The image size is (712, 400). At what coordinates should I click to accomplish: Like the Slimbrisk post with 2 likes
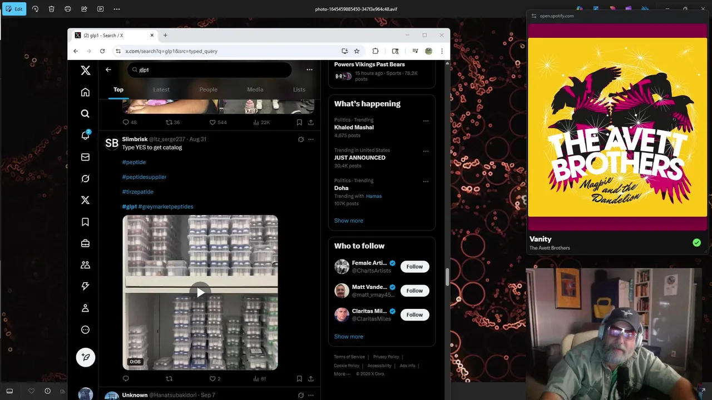[x=215, y=379]
